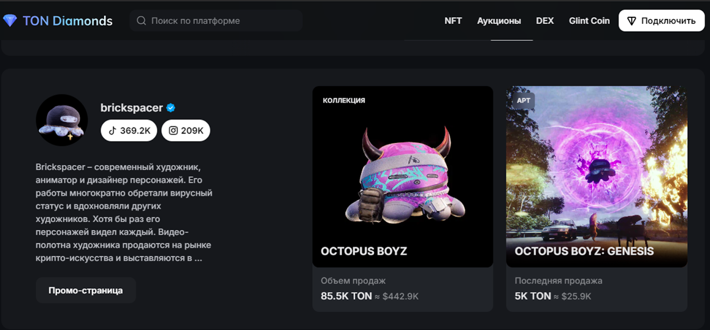This screenshot has width=710, height=330.
Task: Open the NFT menu item
Action: (x=453, y=21)
